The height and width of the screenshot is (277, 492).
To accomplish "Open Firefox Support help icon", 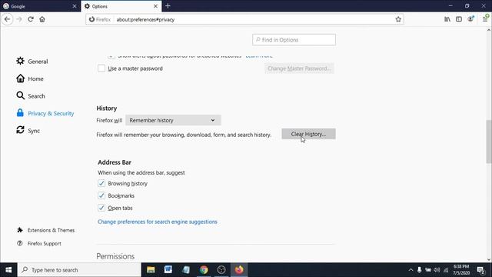I will click(20, 243).
